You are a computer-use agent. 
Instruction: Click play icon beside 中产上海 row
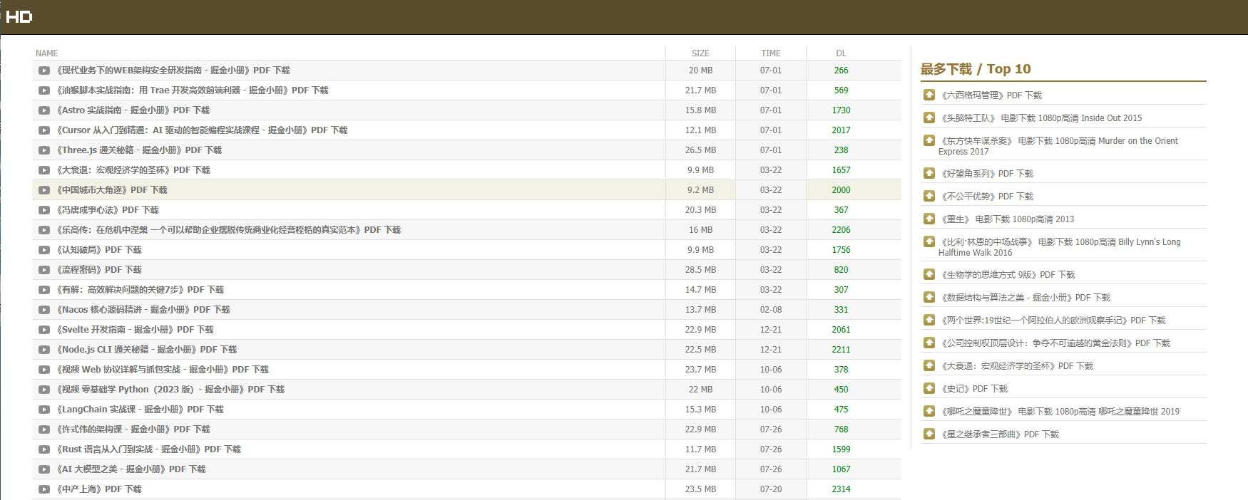(44, 489)
